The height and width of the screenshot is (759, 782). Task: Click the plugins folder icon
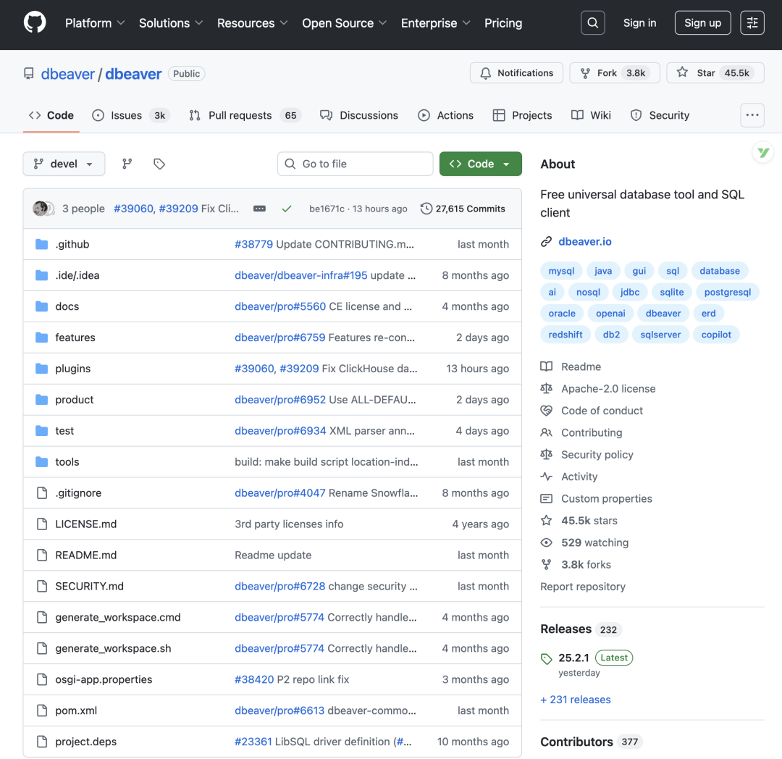[42, 369]
